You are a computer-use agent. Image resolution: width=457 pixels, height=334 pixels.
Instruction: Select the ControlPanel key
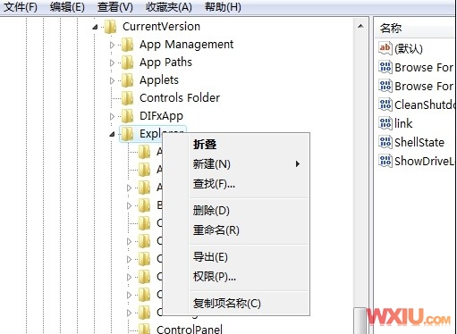pyautogui.click(x=190, y=330)
